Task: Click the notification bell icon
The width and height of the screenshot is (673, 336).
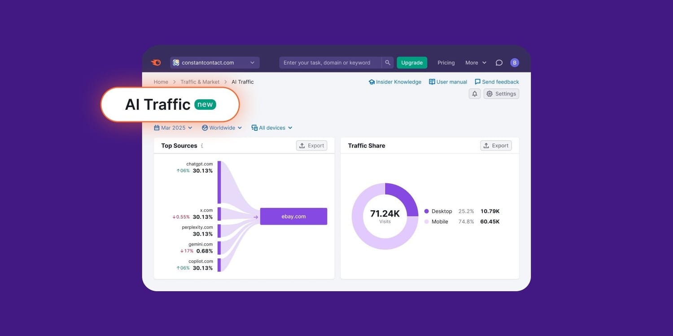Action: (x=474, y=94)
